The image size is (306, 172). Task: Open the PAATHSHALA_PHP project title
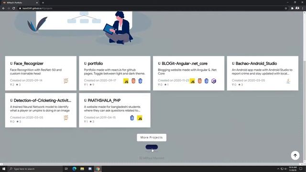tap(104, 100)
